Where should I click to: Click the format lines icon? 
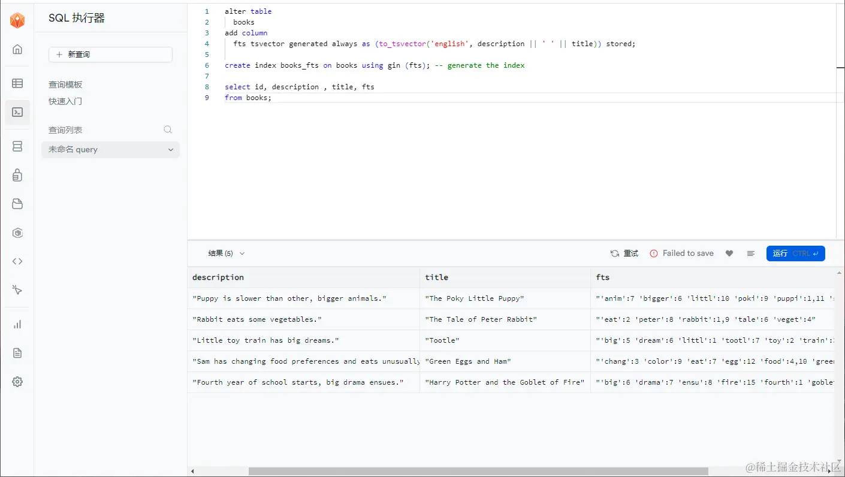(x=750, y=253)
